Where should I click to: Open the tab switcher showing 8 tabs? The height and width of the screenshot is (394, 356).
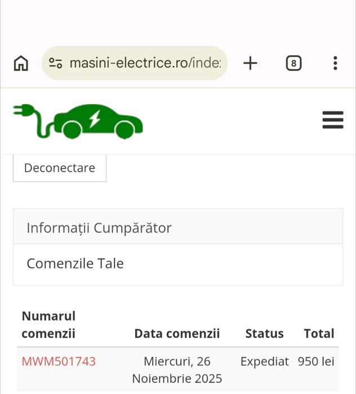pyautogui.click(x=293, y=63)
